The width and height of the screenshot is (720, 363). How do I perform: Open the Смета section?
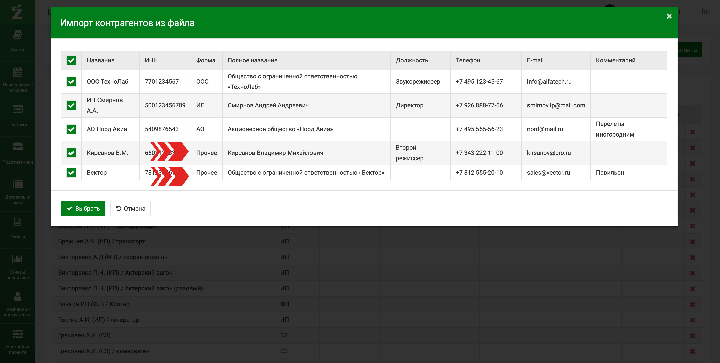[18, 41]
